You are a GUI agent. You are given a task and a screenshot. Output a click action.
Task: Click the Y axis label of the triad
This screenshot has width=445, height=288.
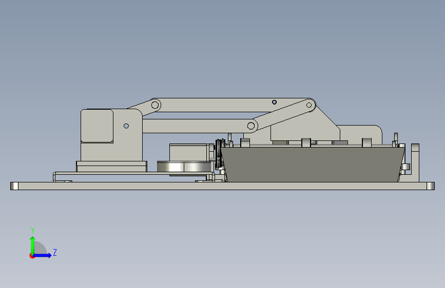point(33,231)
